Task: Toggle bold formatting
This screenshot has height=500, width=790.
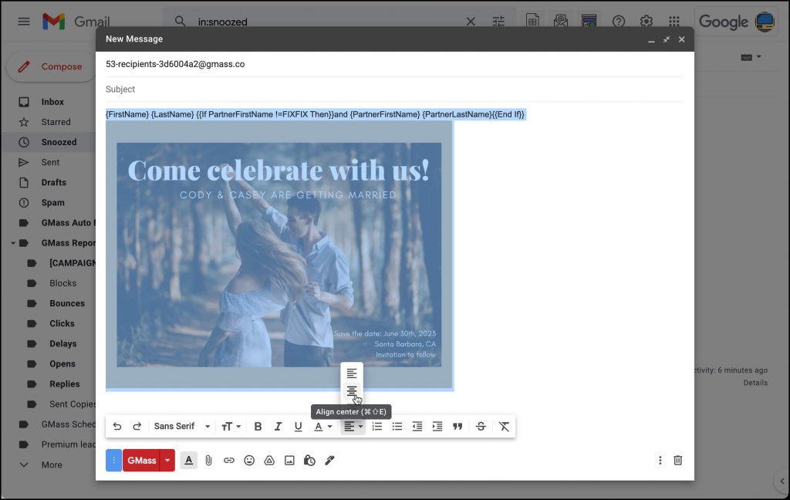Action: [x=258, y=426]
